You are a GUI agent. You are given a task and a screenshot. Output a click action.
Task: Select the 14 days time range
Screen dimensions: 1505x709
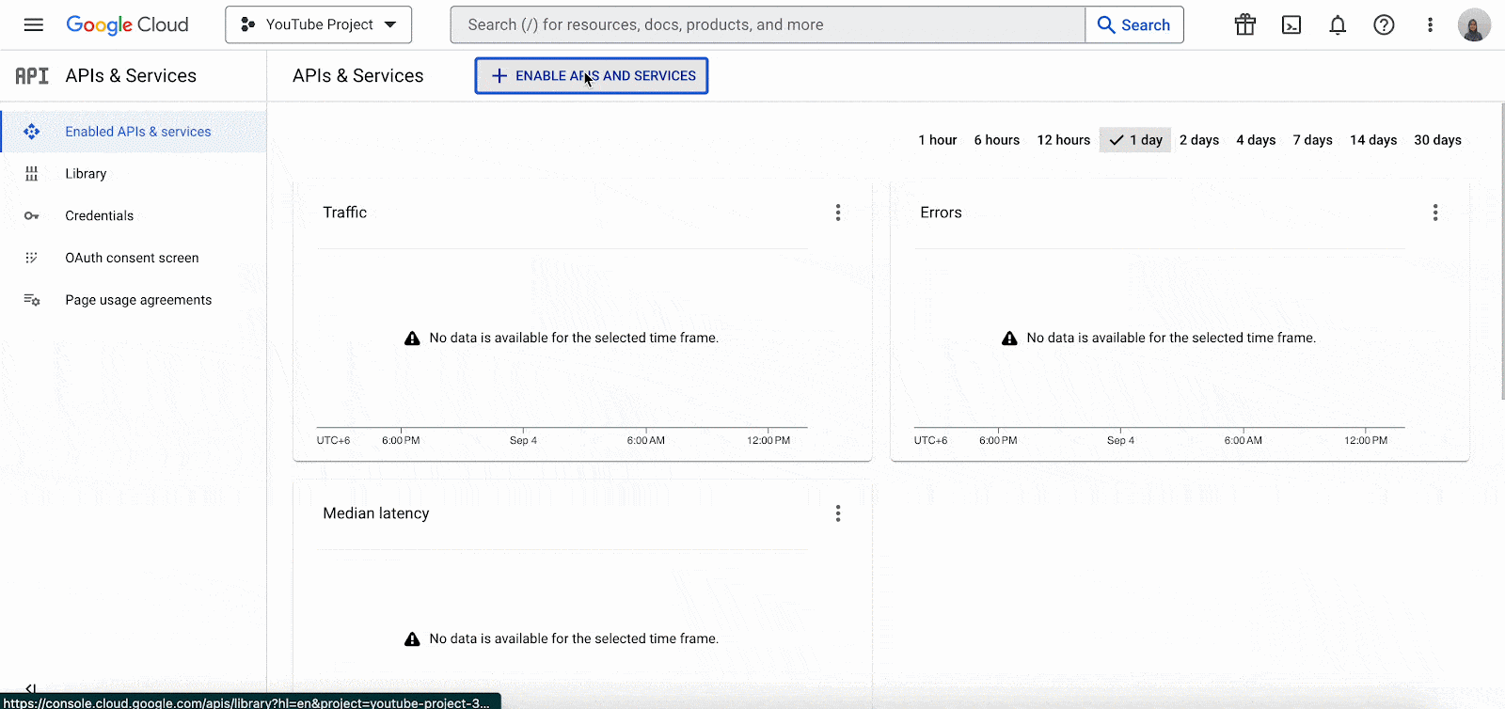(x=1373, y=140)
